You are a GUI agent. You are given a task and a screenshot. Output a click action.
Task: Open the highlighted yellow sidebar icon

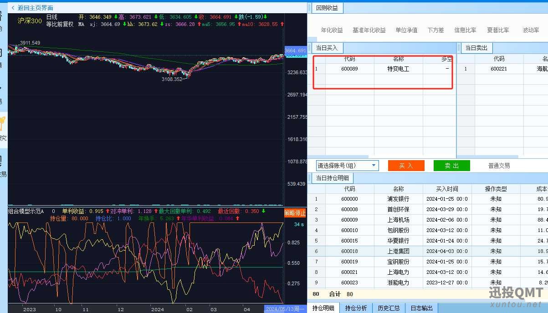pyautogui.click(x=3, y=123)
